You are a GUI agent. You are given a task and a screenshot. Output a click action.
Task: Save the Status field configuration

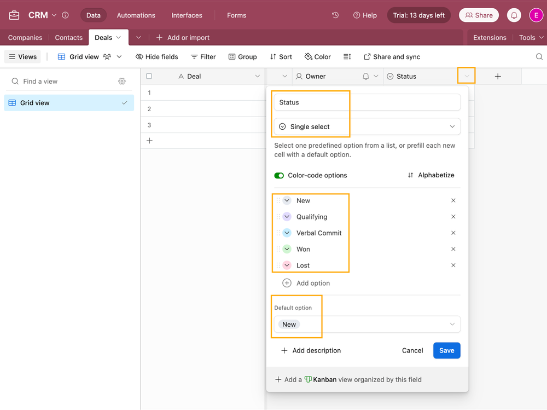point(446,350)
